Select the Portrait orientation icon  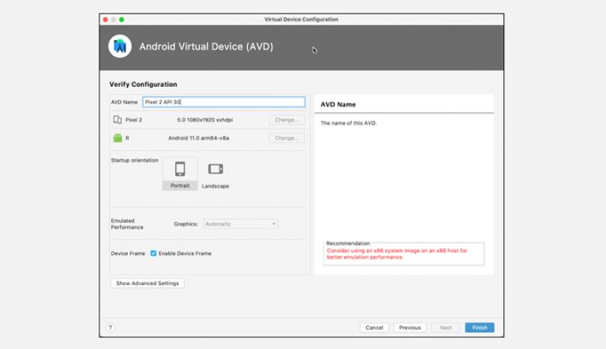coord(180,169)
